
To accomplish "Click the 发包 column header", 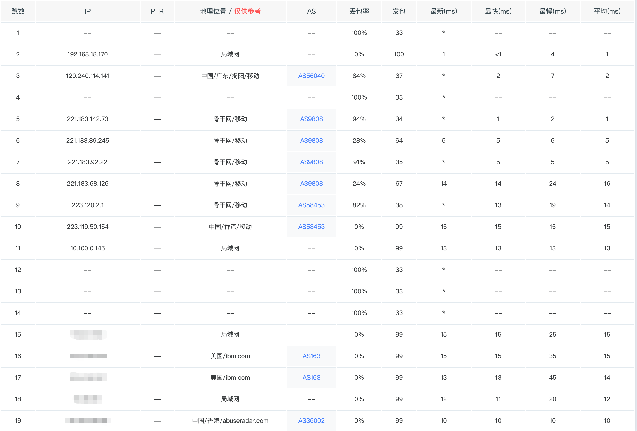I will [399, 11].
